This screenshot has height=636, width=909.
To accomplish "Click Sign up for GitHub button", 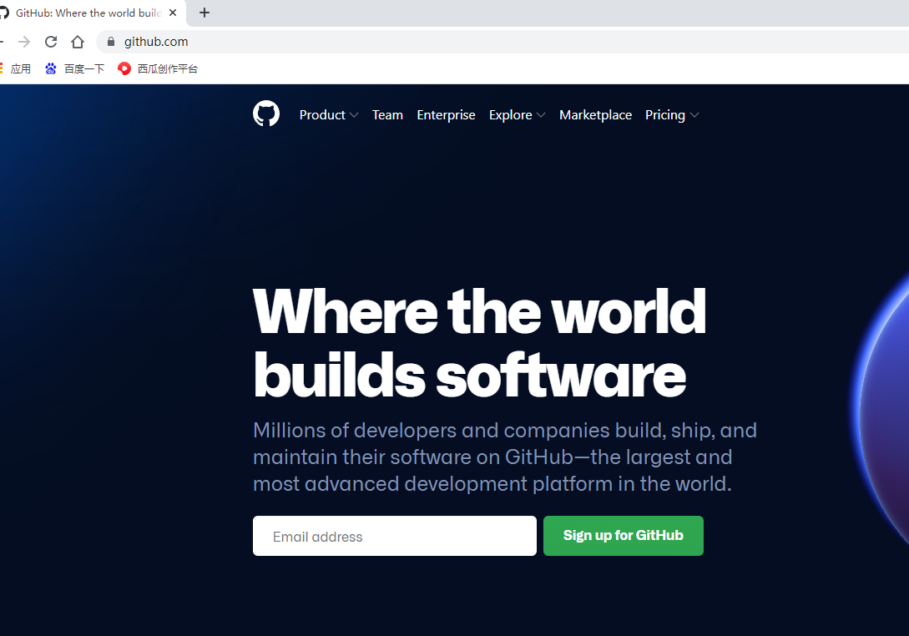I will pyautogui.click(x=624, y=536).
